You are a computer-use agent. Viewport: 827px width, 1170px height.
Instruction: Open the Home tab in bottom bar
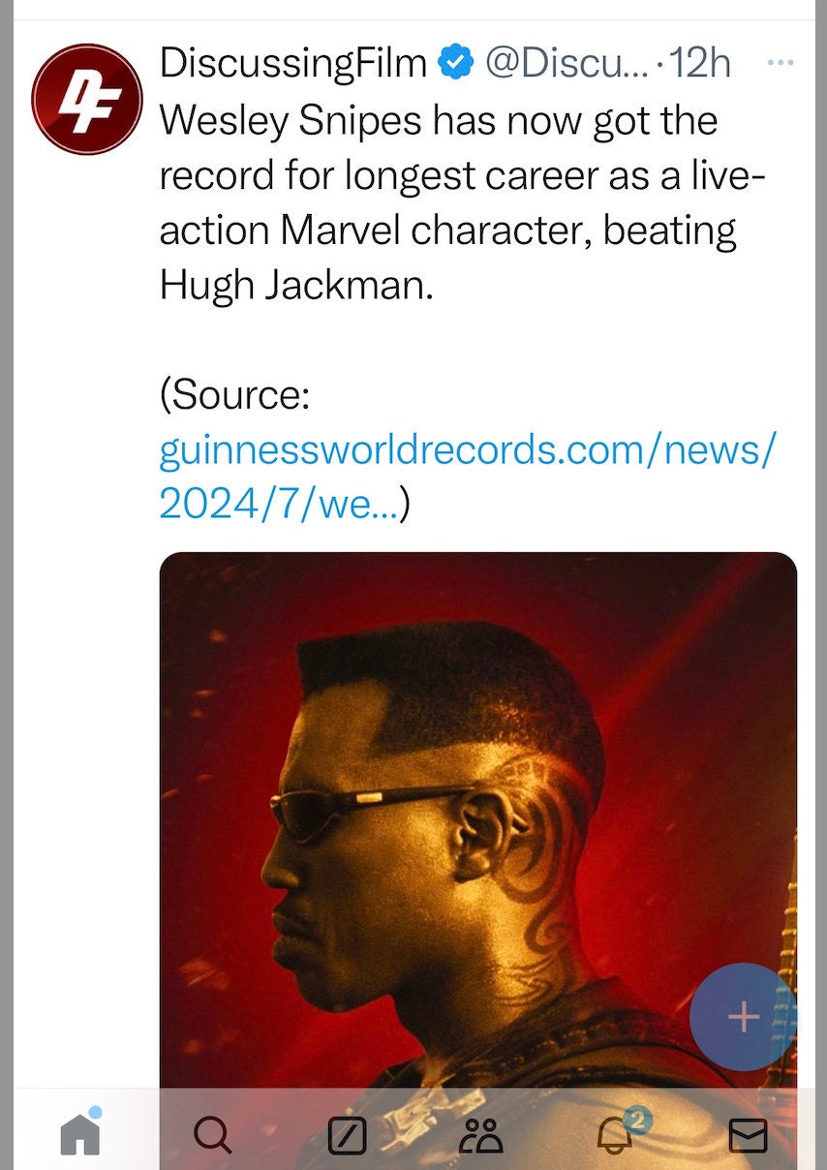tap(80, 1133)
